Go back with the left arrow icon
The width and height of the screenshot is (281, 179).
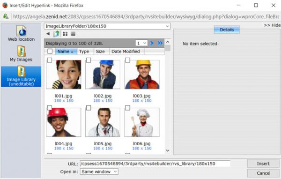(48, 34)
